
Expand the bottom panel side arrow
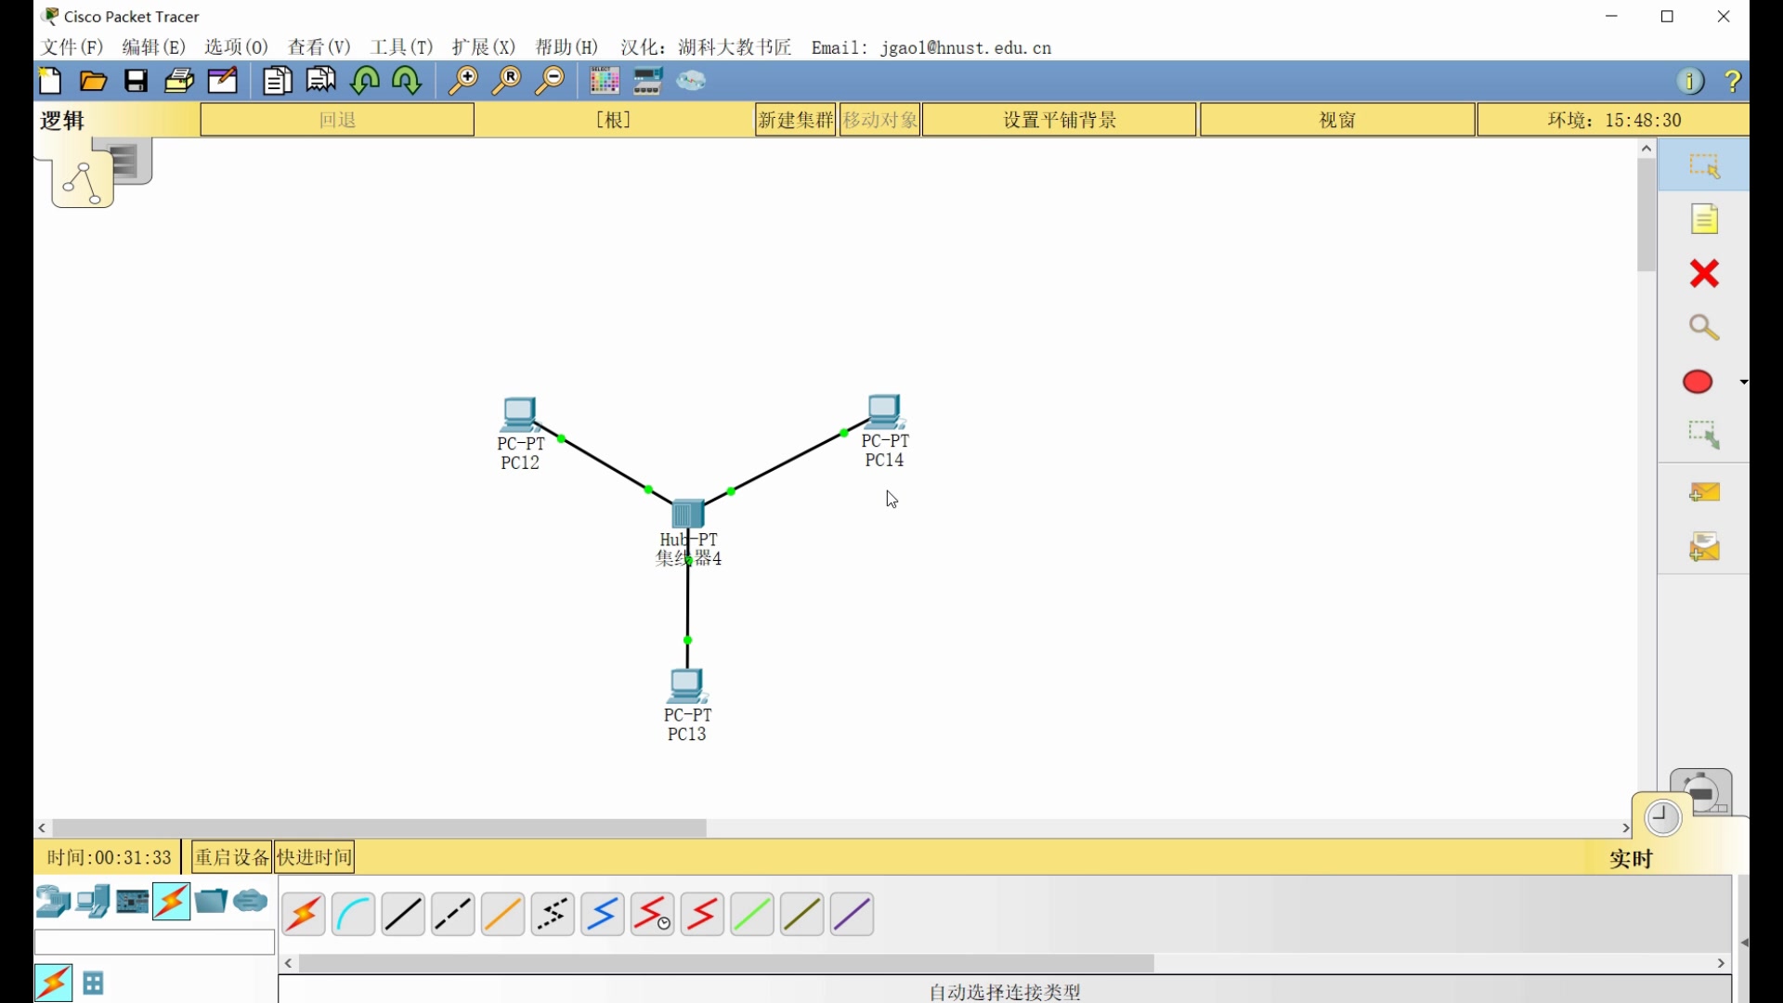1743,942
